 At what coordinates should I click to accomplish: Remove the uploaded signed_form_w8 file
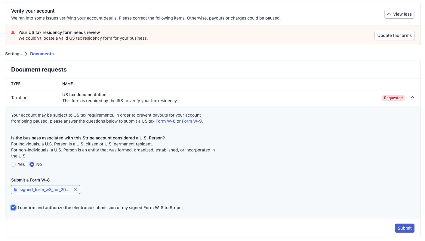point(75,190)
